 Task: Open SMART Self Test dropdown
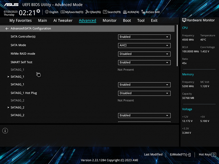point(144,63)
